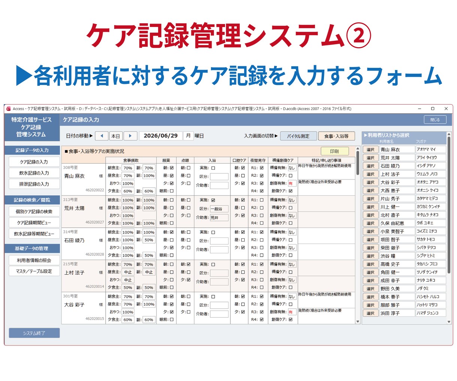Click the user list vertical scrollbar track
Screen dimensions: 457x381
pyautogui.click(x=449, y=228)
